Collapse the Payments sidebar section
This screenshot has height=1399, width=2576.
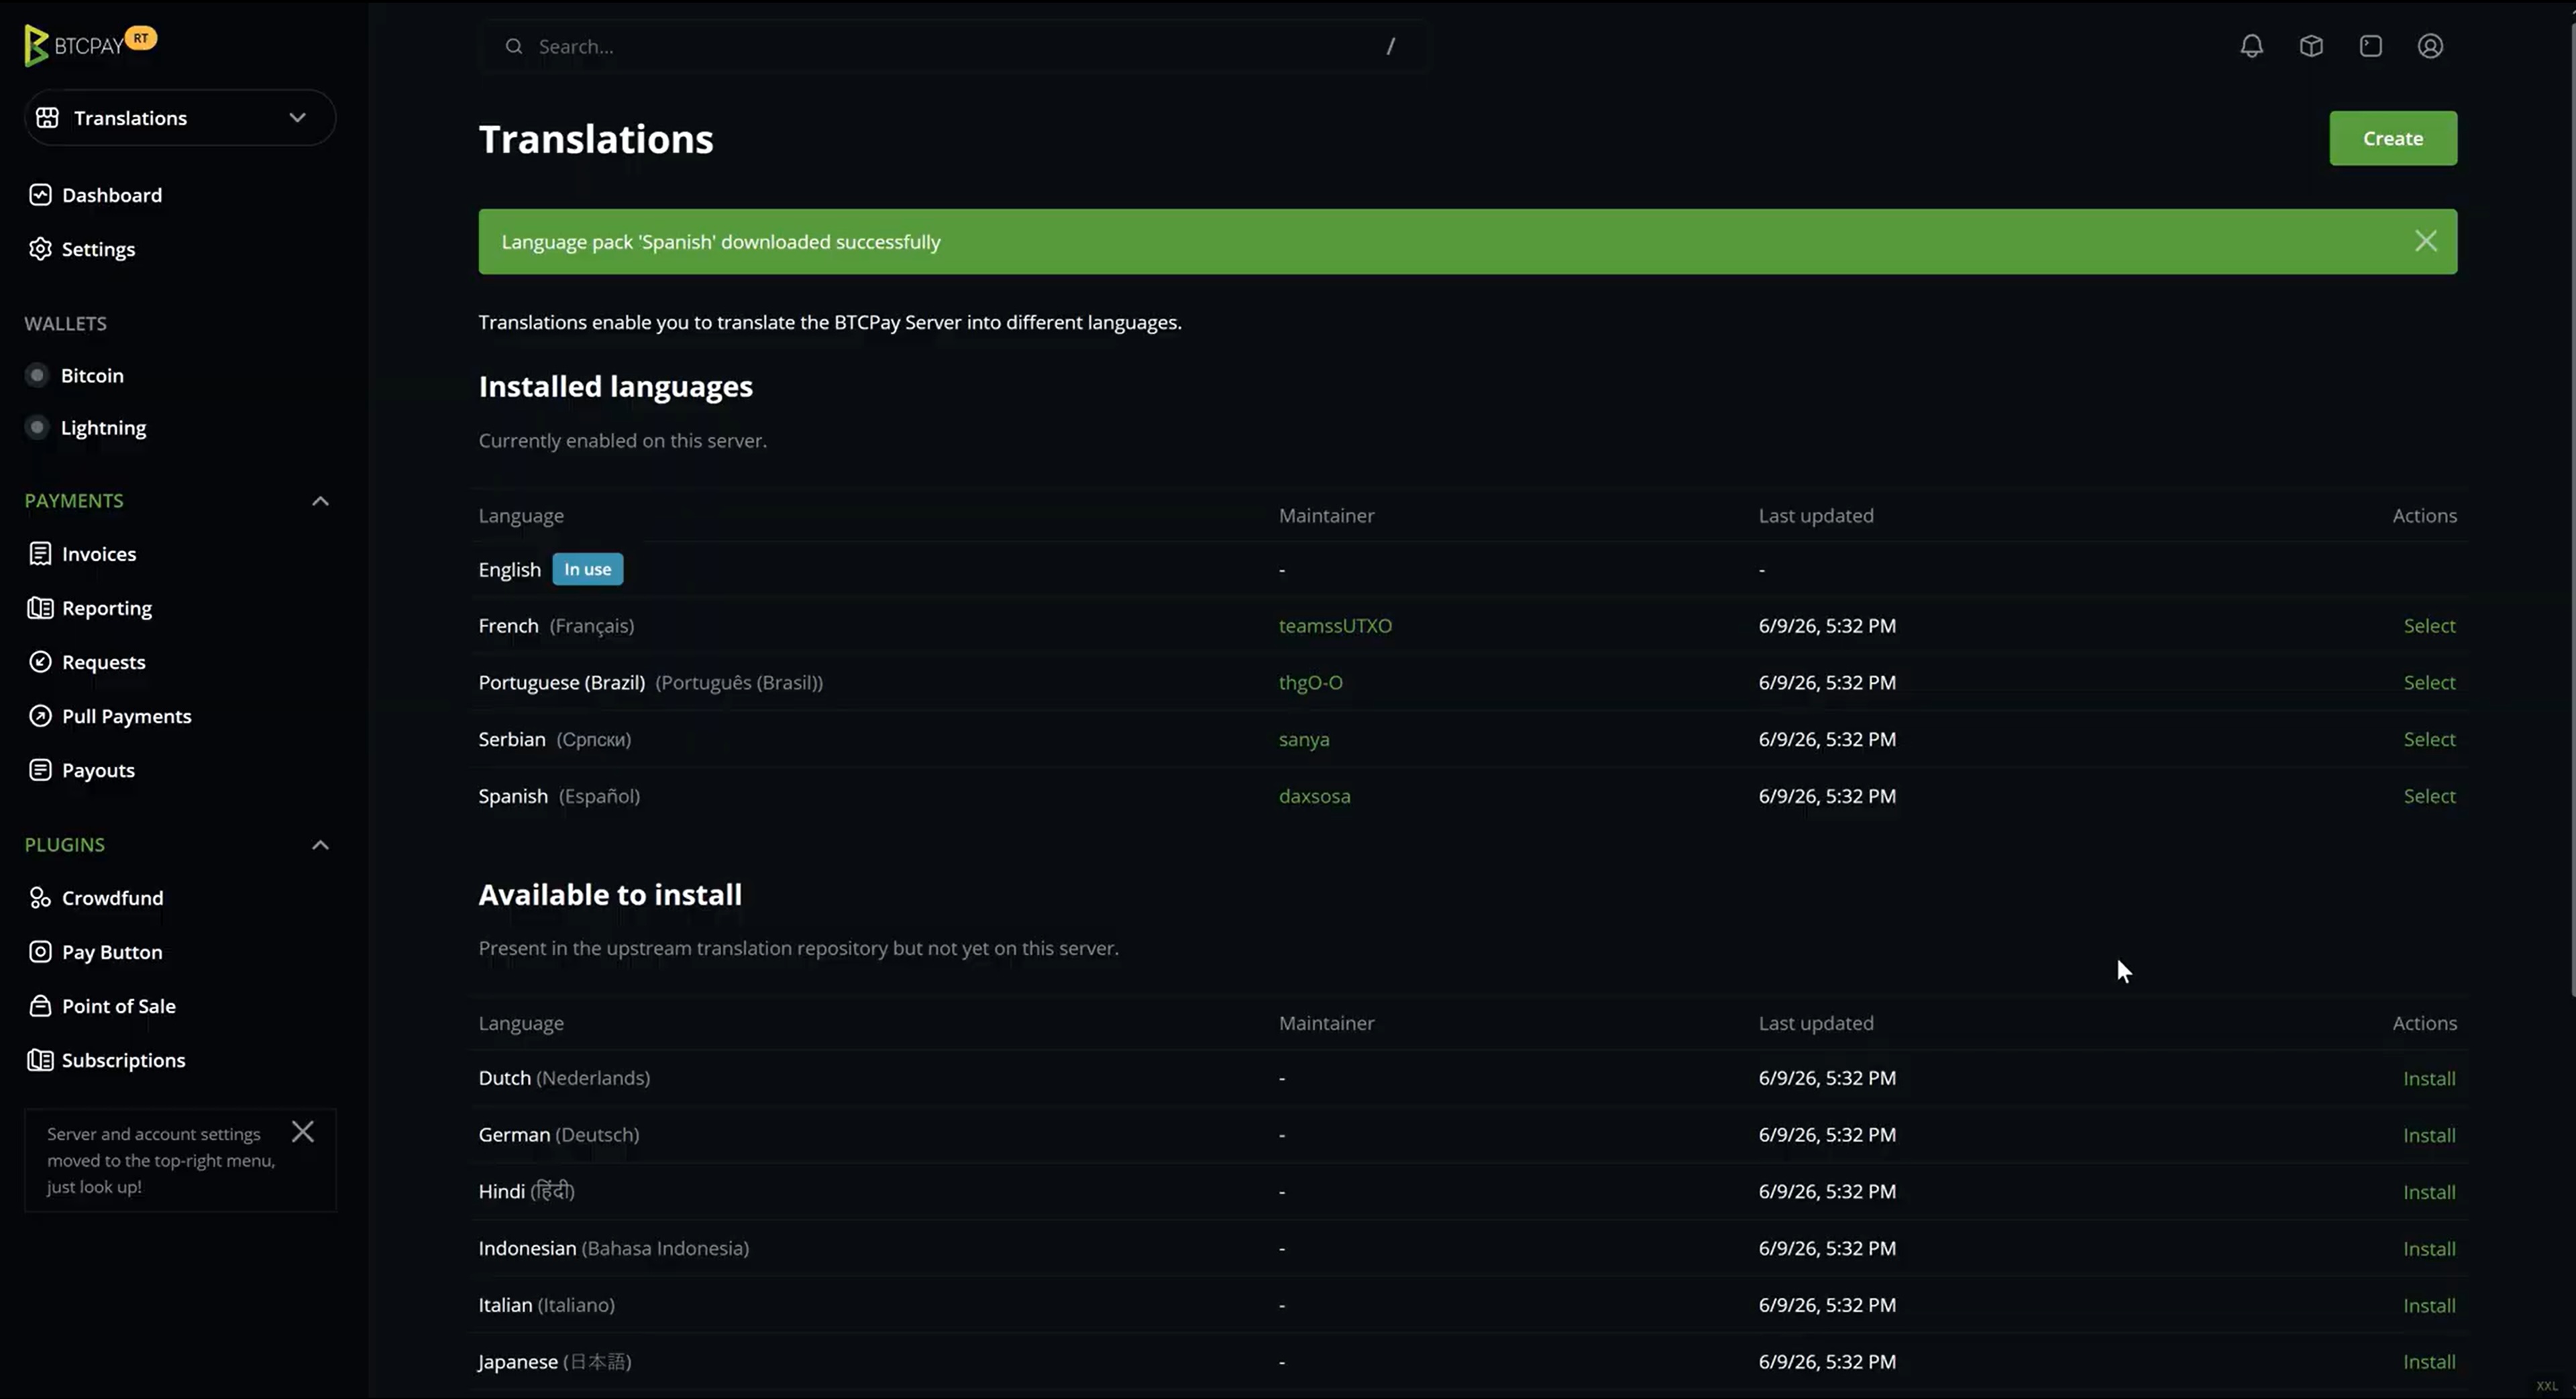click(x=320, y=501)
